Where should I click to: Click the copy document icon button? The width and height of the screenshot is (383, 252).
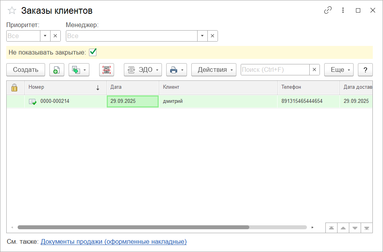(x=57, y=70)
